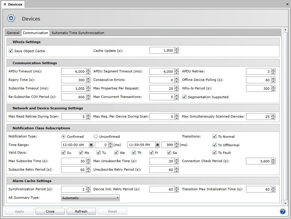Image resolution: width=291 pixels, height=219 pixels.
Task: Increase APDU Timeout value with up arrow
Action: [x=88, y=70]
